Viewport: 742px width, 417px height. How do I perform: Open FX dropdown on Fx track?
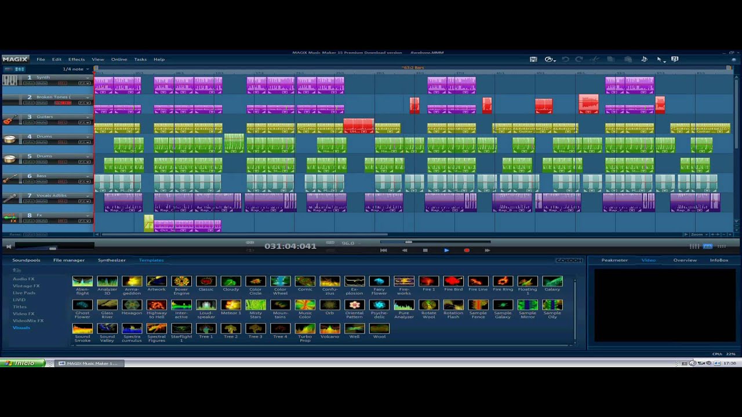click(x=85, y=221)
